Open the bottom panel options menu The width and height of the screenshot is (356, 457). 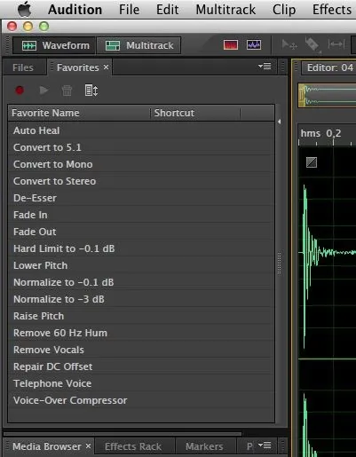(x=265, y=445)
